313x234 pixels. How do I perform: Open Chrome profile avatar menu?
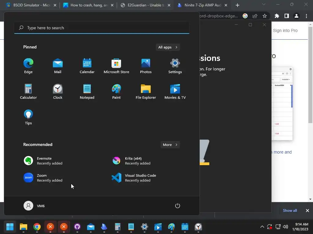click(296, 16)
